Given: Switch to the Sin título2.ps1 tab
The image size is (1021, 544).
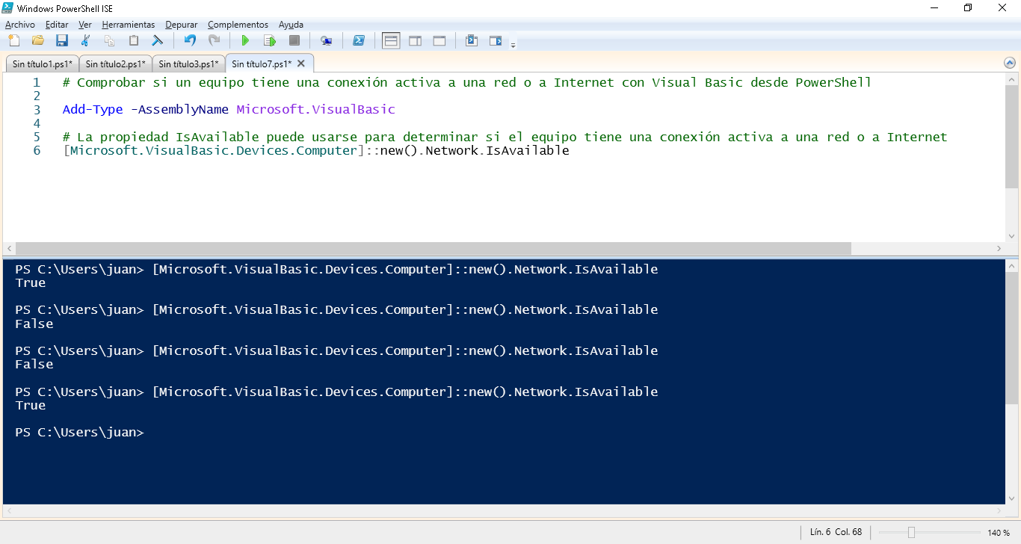Looking at the screenshot, I should tap(115, 64).
